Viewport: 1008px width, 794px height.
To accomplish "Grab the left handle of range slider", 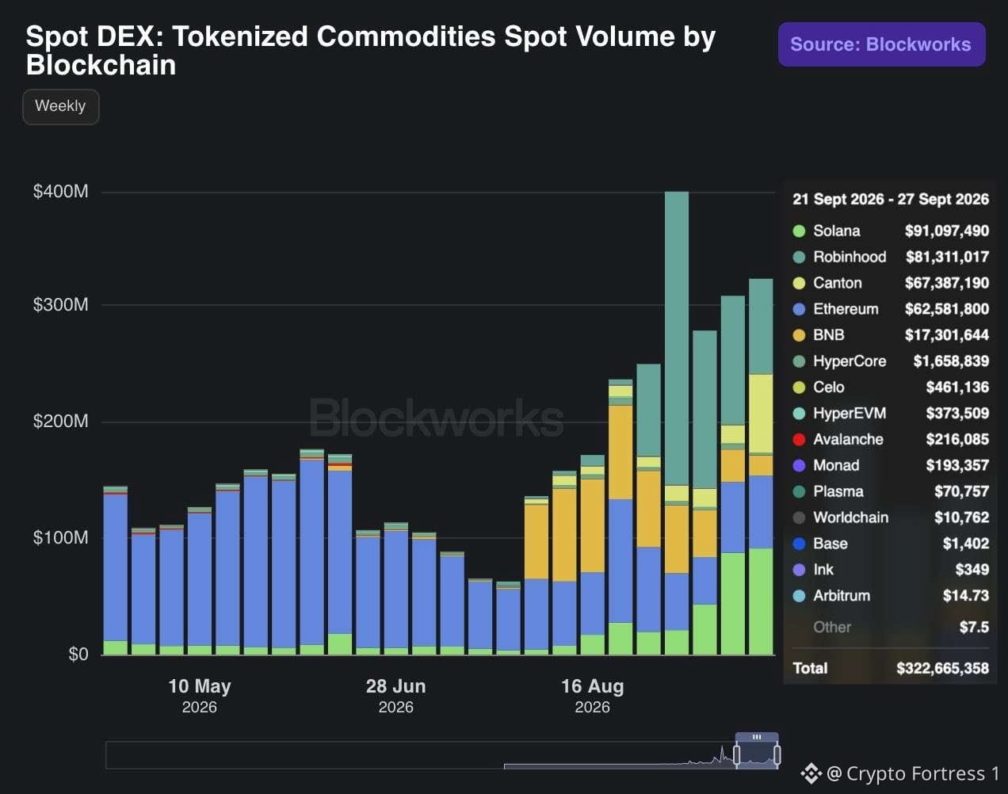I will click(x=737, y=754).
